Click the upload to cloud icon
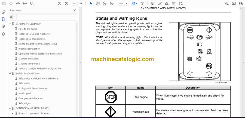This screenshot has width=245, height=118. click(x=18, y=4)
